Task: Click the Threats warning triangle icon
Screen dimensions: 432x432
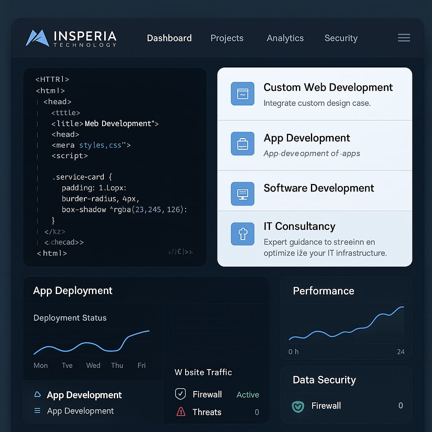Action: 181,412
